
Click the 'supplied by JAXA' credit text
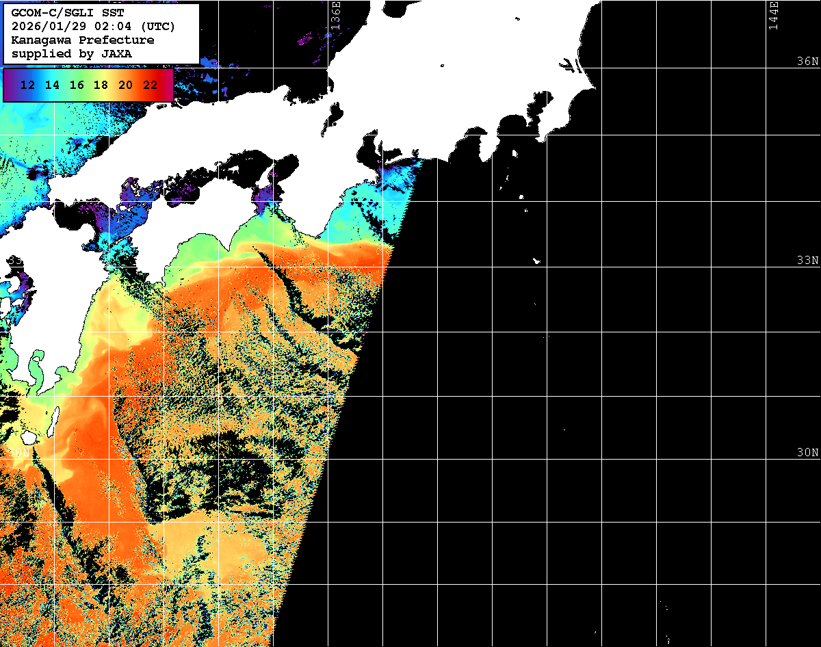[72, 53]
